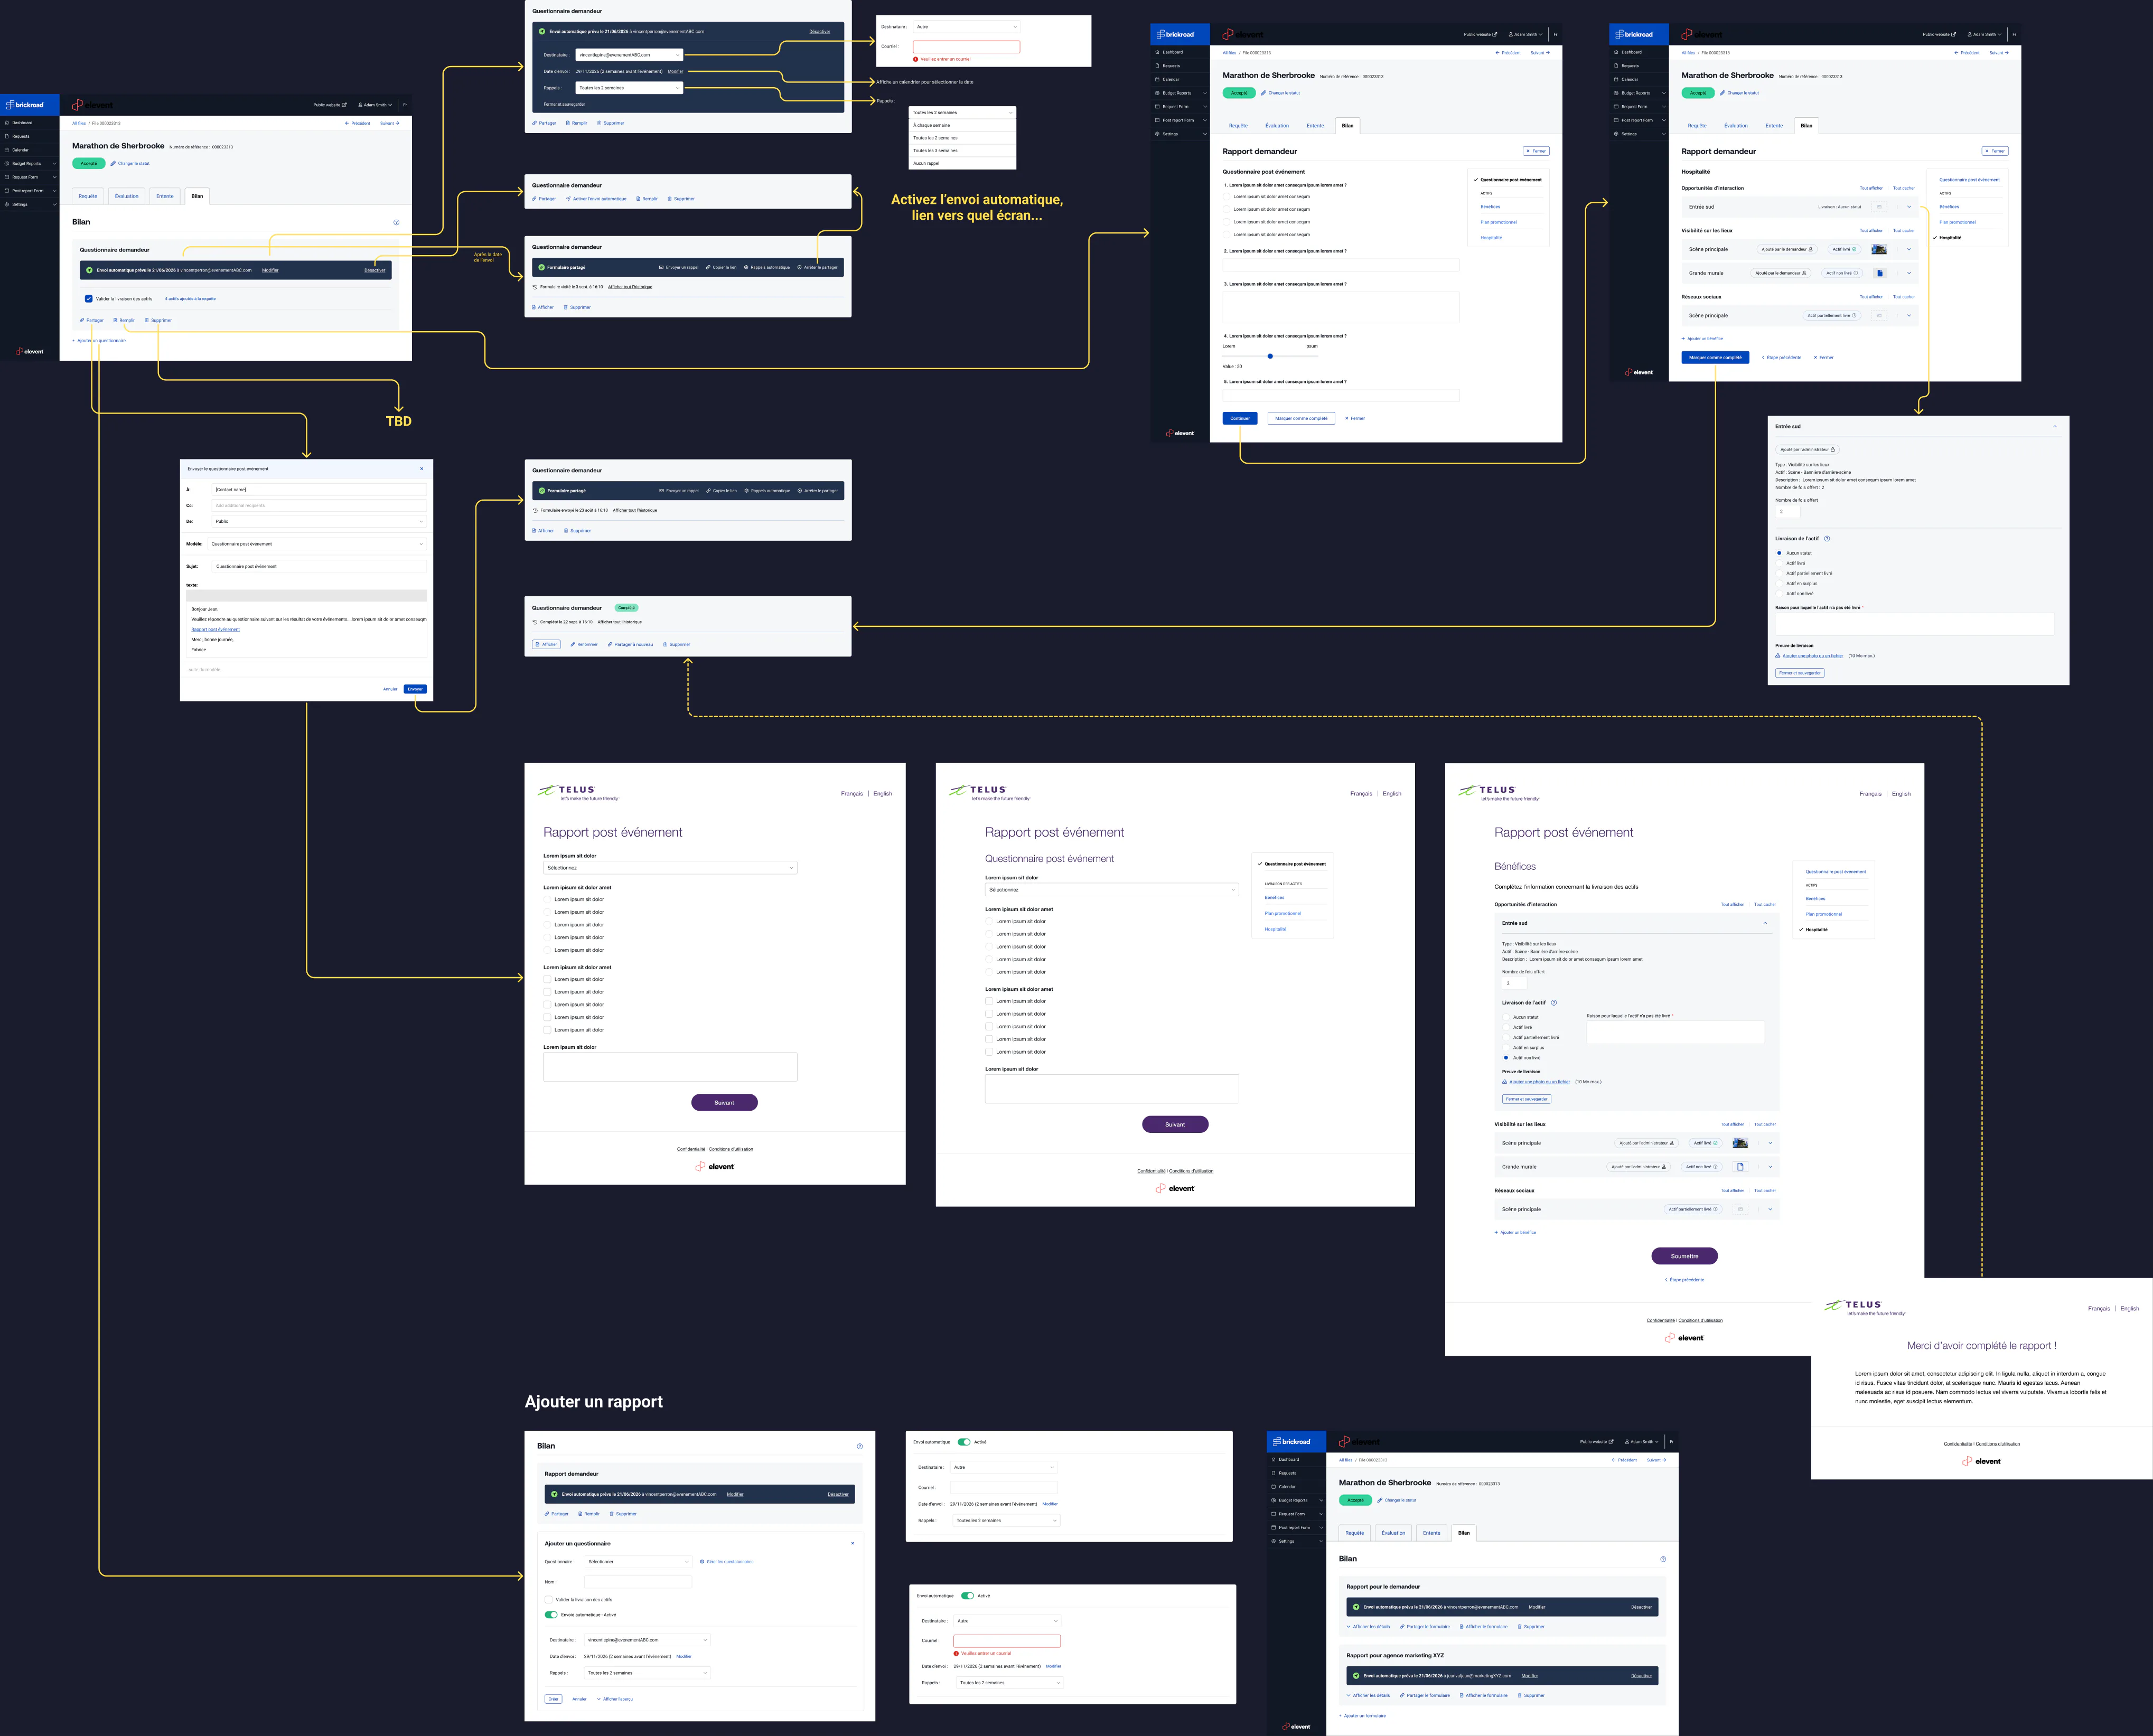This screenshot has width=2153, height=1736.
Task: Expand Entrée sud row chevron in brickroad Hospitalité frame
Action: tap(1909, 207)
